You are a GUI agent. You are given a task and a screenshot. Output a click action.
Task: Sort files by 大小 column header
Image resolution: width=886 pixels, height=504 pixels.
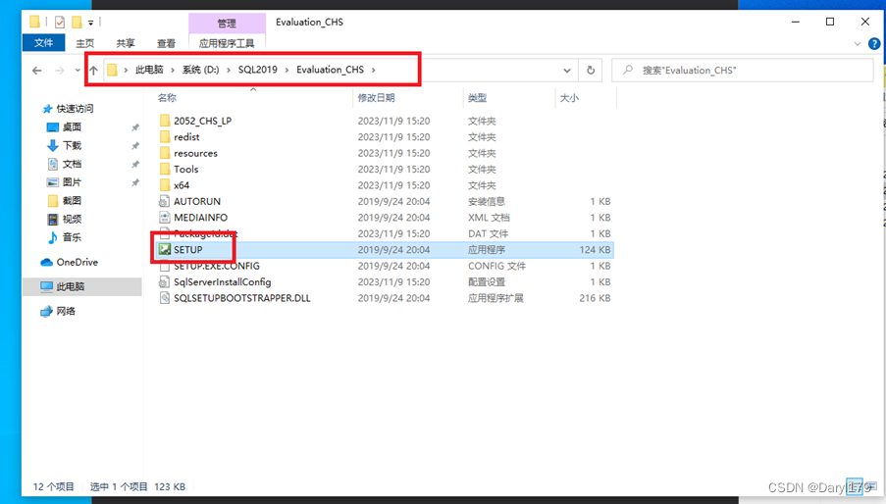pyautogui.click(x=569, y=98)
